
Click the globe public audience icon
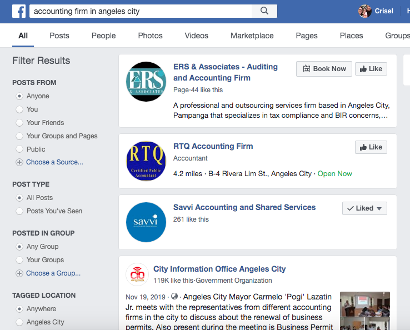click(x=174, y=296)
